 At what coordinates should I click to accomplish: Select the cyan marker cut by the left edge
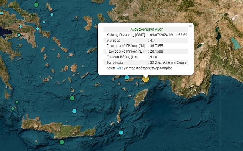click(2, 13)
